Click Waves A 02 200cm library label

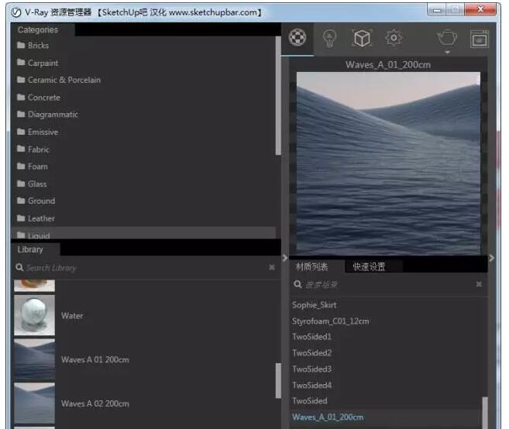click(95, 403)
